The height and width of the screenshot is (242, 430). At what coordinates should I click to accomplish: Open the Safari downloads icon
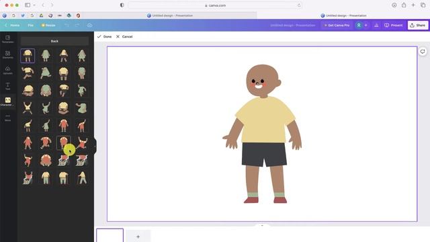(x=394, y=5)
